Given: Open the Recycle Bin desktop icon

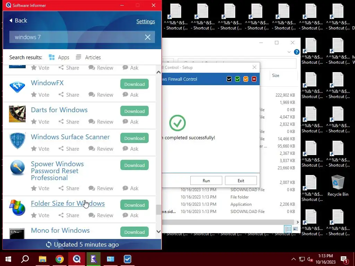Looking at the screenshot, I should point(338,186).
